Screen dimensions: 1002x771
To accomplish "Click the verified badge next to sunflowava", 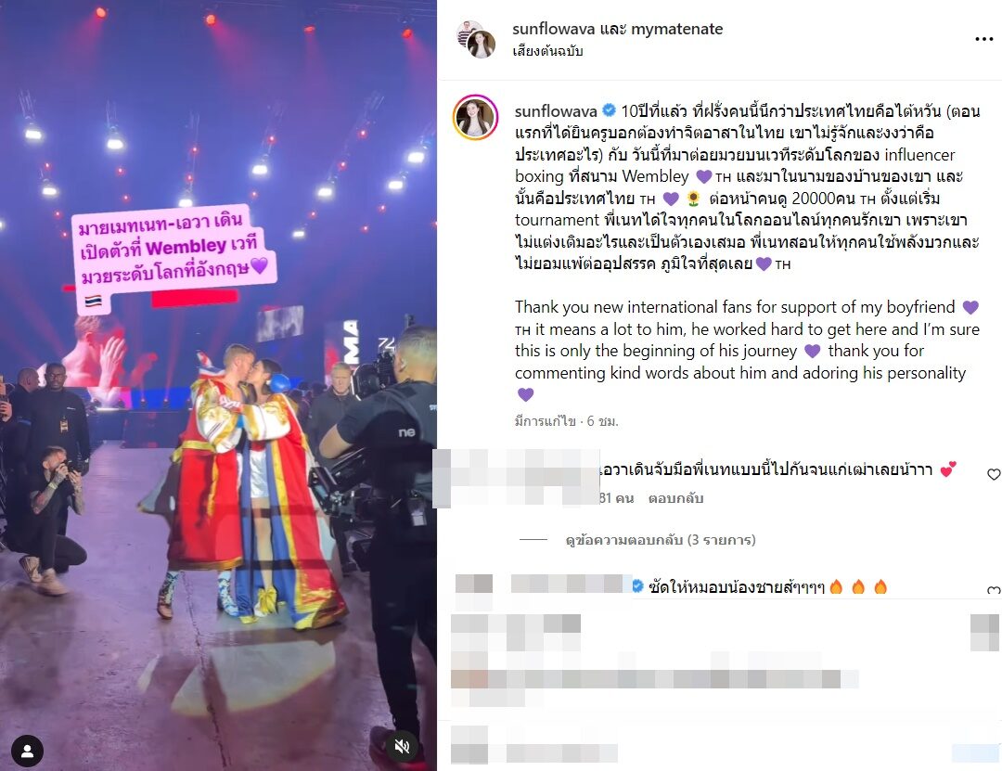I will [x=609, y=110].
